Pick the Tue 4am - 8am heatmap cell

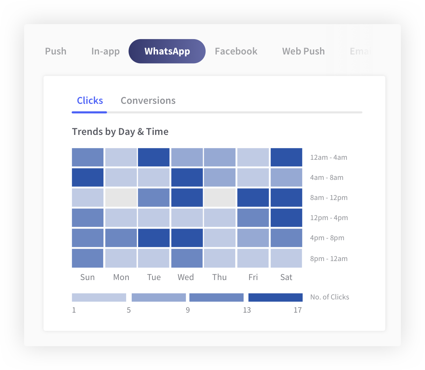[x=154, y=177]
